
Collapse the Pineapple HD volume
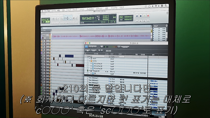[89, 71]
